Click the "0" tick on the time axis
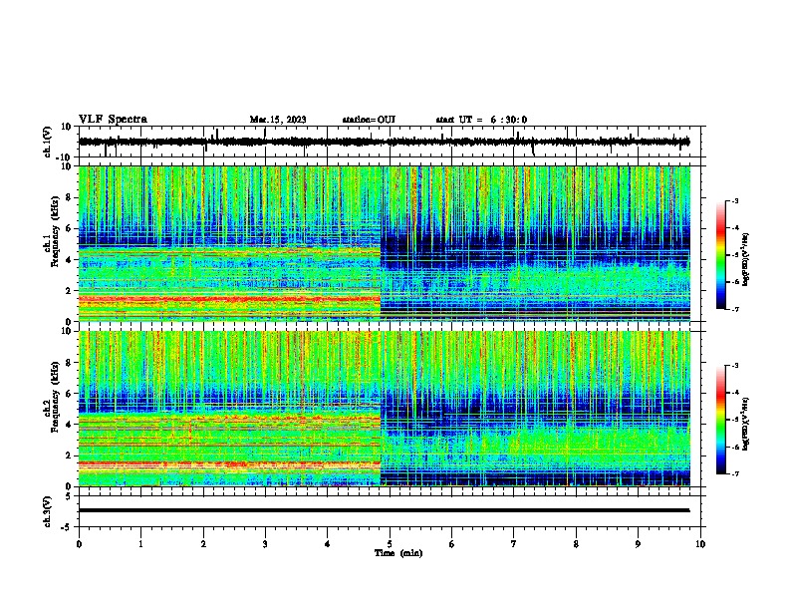Screen dimensions: 789x610 point(79,544)
